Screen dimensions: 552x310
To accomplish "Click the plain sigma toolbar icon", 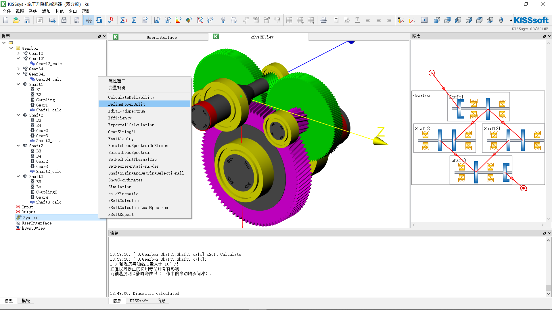I will point(134,20).
